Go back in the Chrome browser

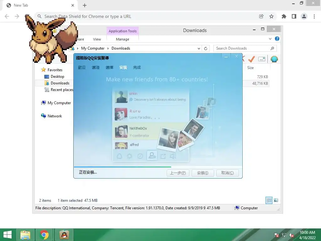point(7,16)
